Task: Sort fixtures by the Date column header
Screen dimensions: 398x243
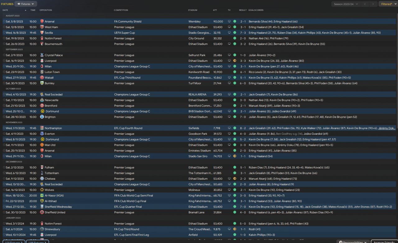Action: point(5,10)
